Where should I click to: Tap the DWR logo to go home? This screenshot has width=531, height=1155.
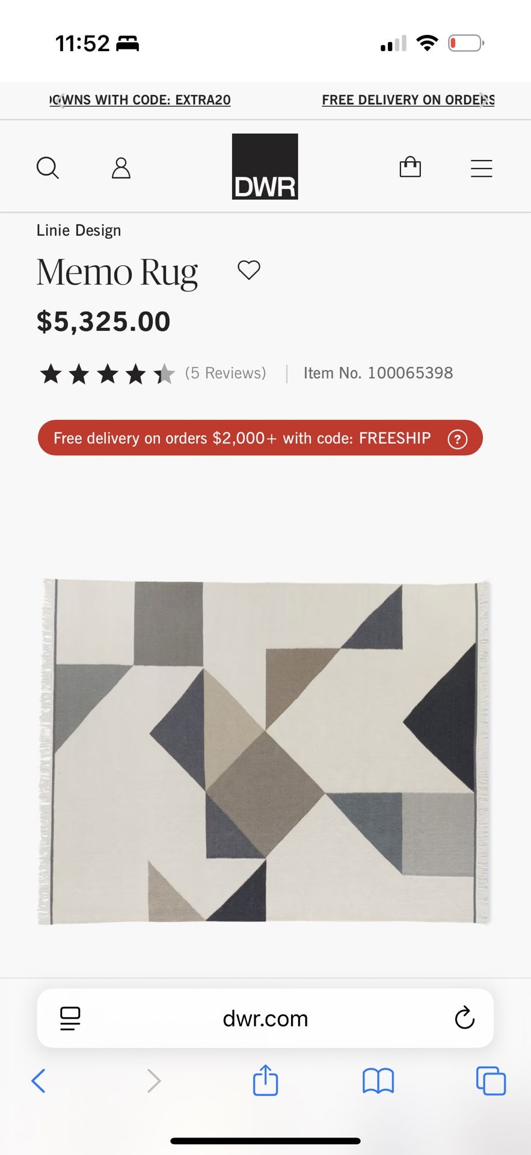pyautogui.click(x=265, y=167)
